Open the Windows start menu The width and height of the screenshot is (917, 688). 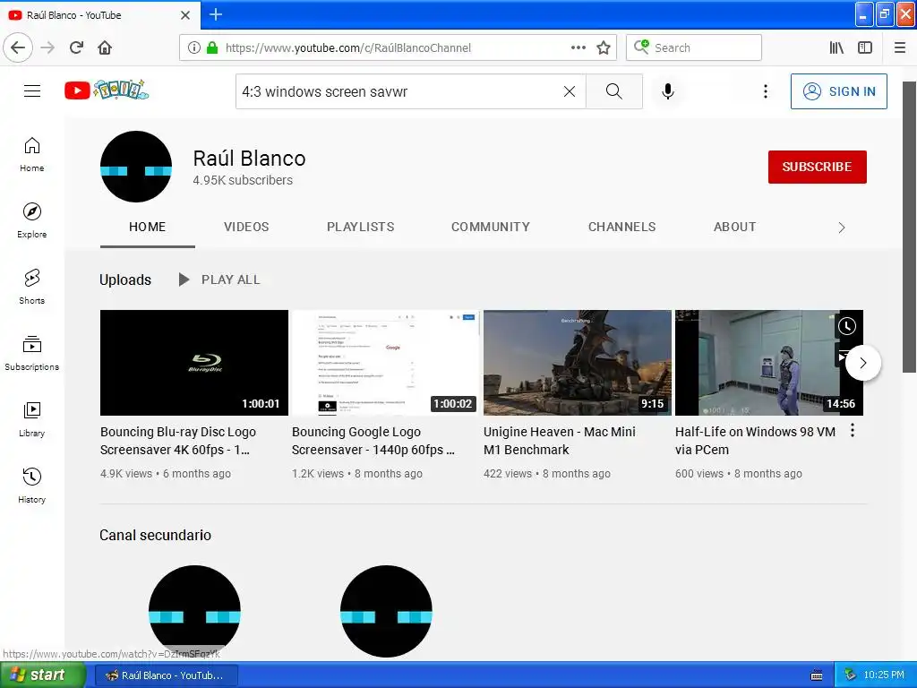click(43, 675)
